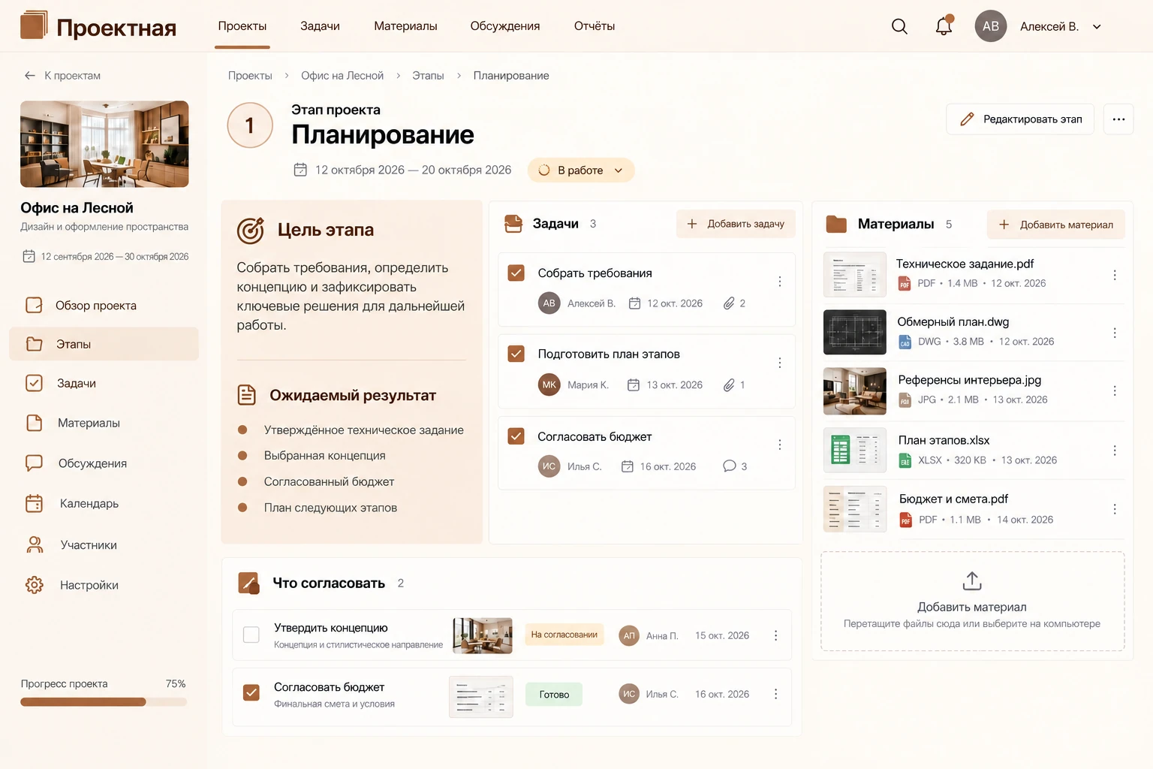Open menu for task Подготовить план этапов
1153x769 pixels.
(780, 363)
